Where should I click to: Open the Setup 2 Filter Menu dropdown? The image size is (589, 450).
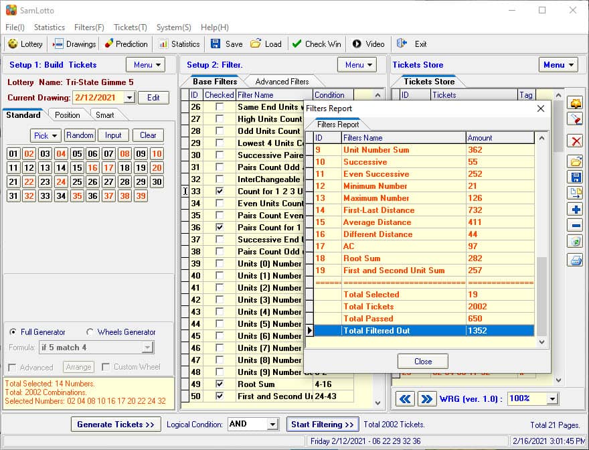click(357, 65)
